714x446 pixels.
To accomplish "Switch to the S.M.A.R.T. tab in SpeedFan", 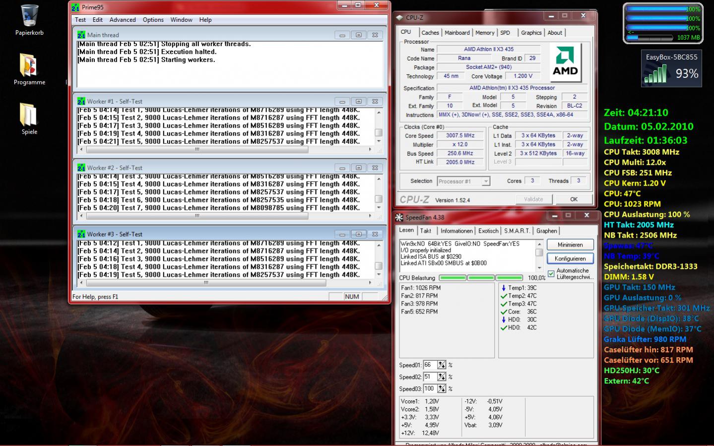I will point(517,231).
